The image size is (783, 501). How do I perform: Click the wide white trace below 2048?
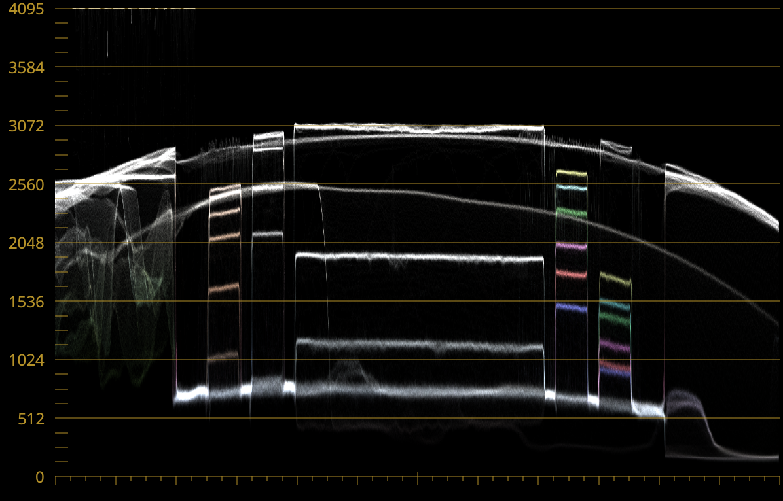coord(419,258)
